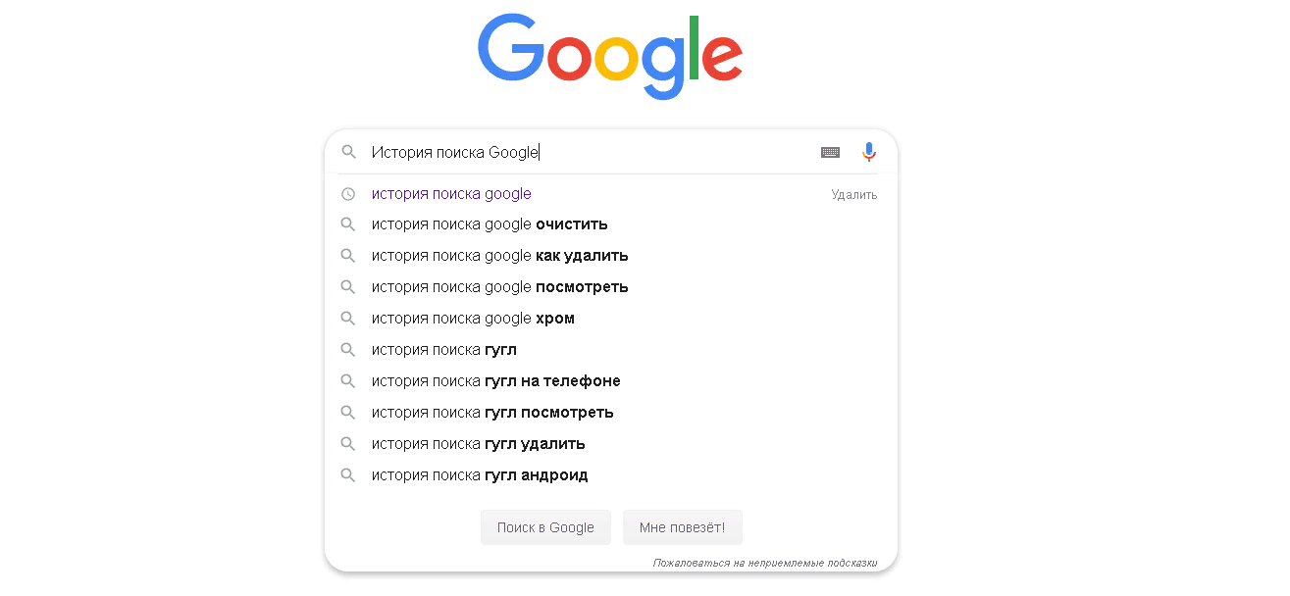This screenshot has width=1290, height=596.
Task: Click the magnifier icon in search box
Action: point(348,152)
